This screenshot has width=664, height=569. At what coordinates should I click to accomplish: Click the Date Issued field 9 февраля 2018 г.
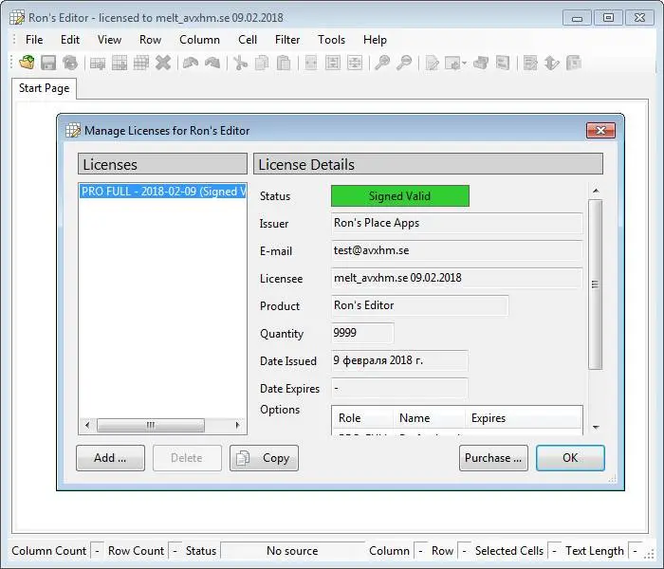[399, 360]
